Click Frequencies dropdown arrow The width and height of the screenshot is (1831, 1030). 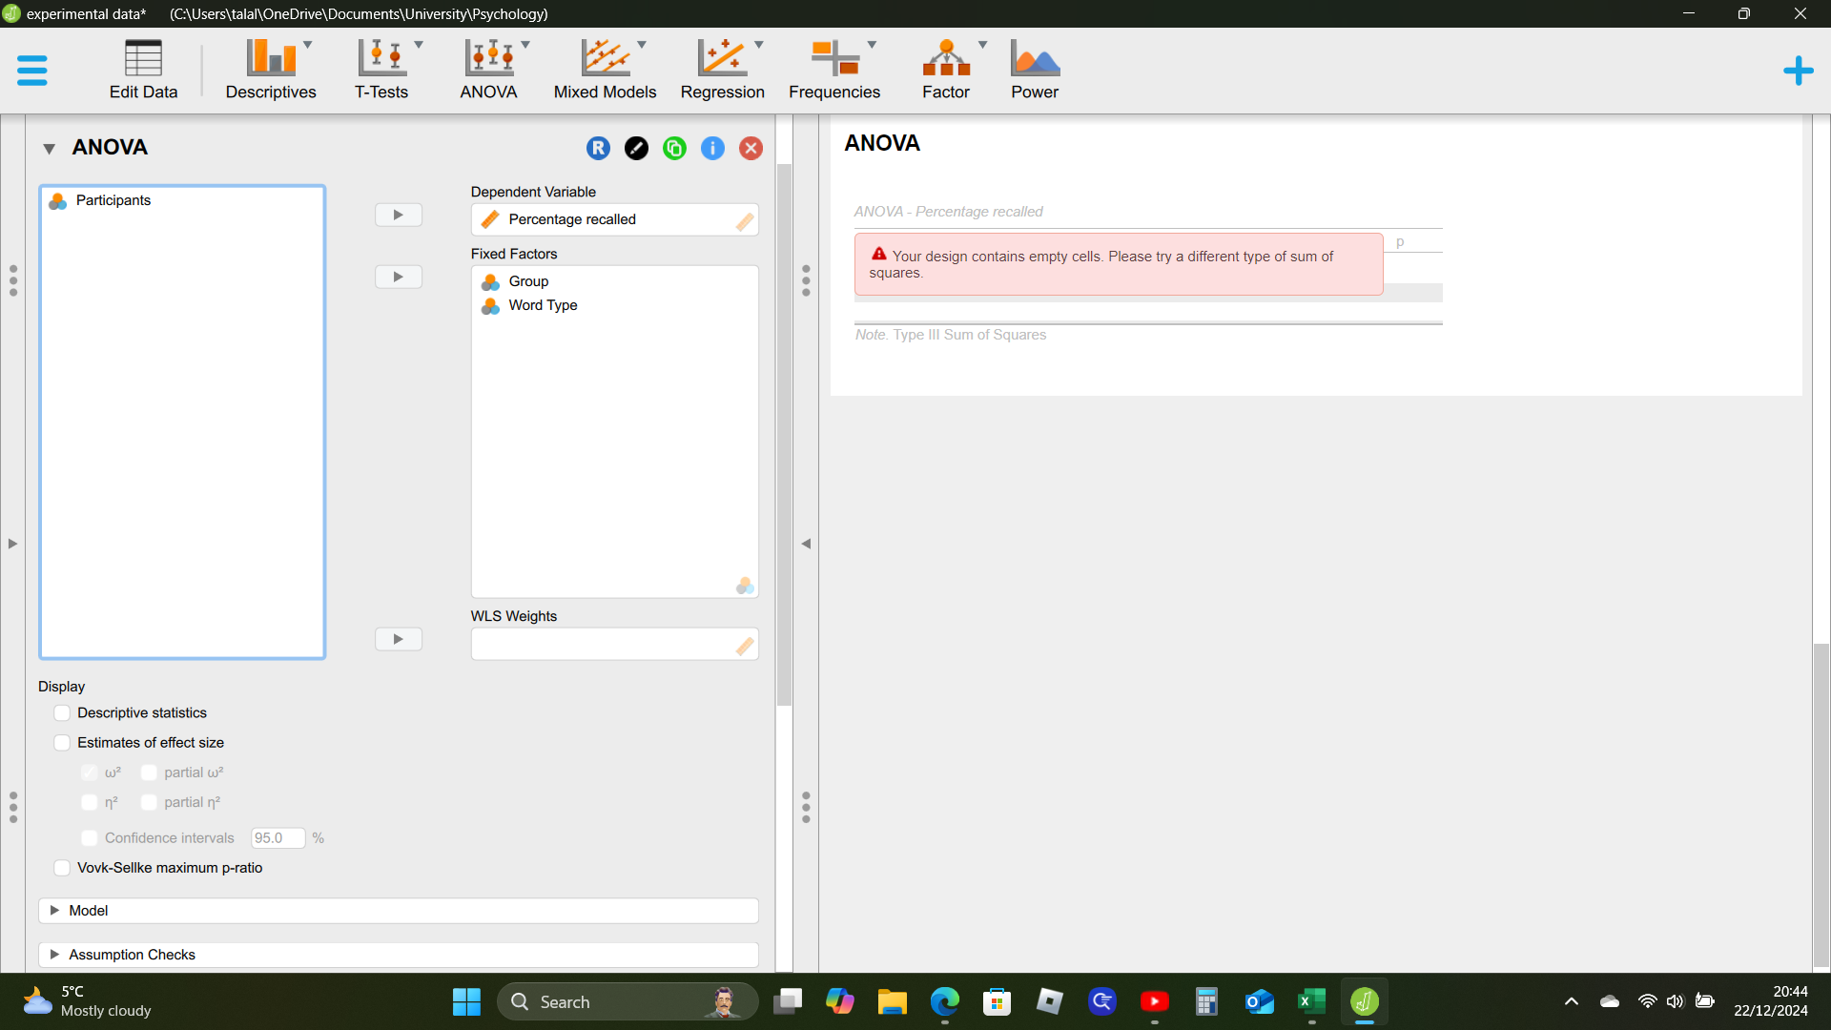pos(872,45)
